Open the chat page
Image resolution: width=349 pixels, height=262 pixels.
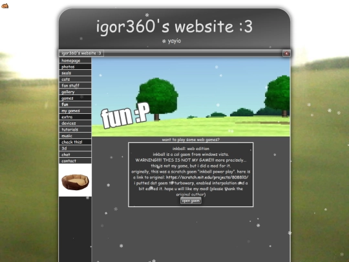tap(75, 155)
